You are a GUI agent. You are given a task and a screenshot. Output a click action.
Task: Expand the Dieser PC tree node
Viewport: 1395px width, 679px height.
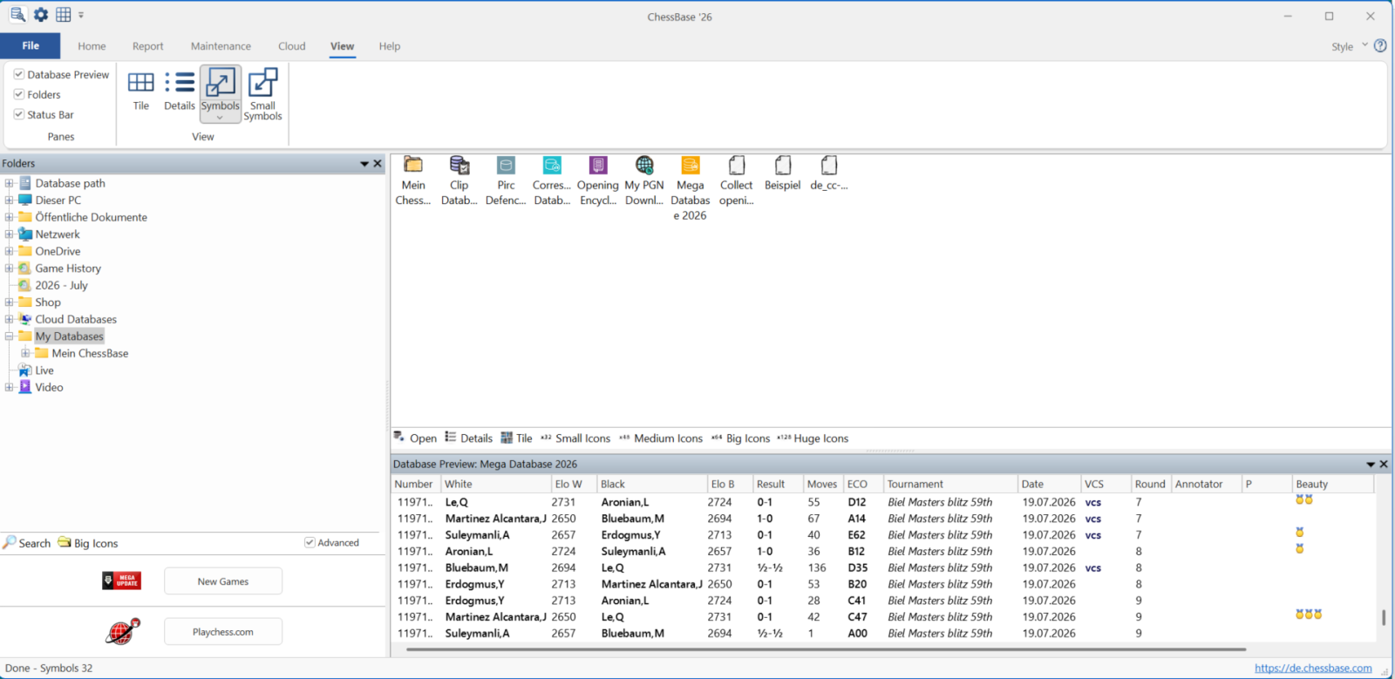10,200
